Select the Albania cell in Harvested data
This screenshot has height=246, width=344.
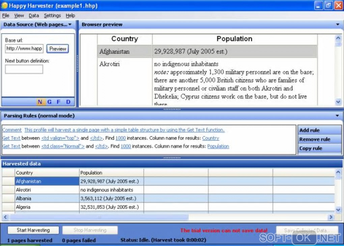(47, 198)
